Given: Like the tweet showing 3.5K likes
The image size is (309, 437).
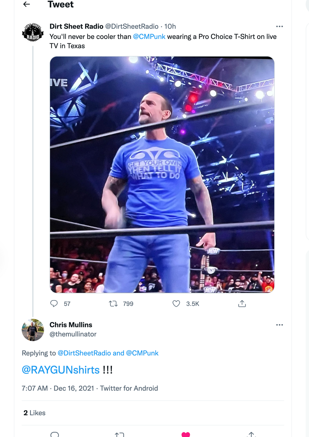Looking at the screenshot, I should tap(176, 303).
